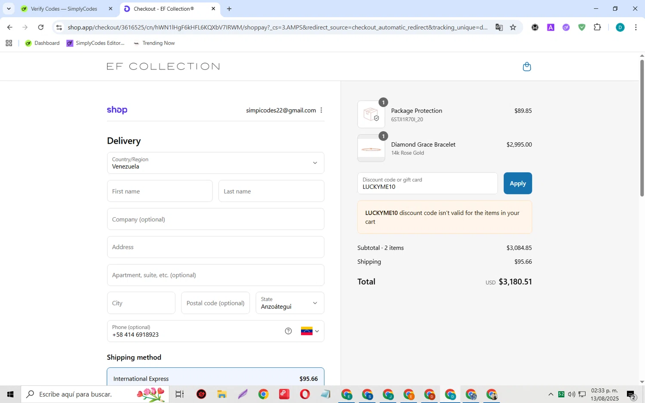
Task: Go back to previous page
Action: point(9,28)
